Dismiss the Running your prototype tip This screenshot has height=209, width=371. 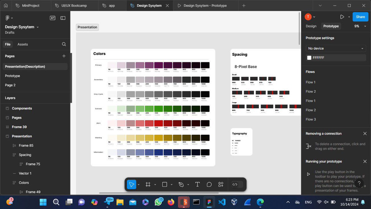coord(365,162)
